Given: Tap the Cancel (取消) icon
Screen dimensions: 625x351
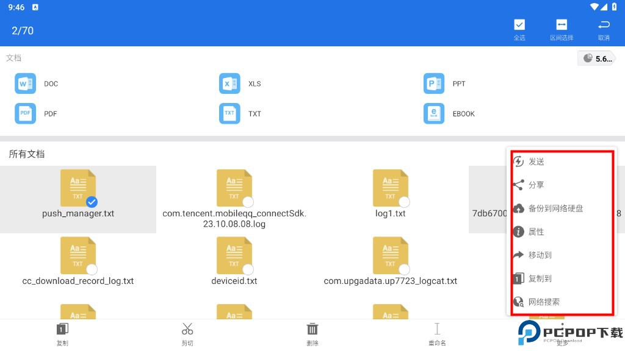Looking at the screenshot, I should point(604,25).
